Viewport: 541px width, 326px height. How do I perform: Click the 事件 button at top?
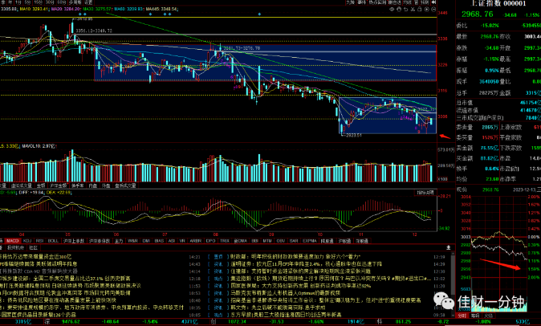[361, 2]
